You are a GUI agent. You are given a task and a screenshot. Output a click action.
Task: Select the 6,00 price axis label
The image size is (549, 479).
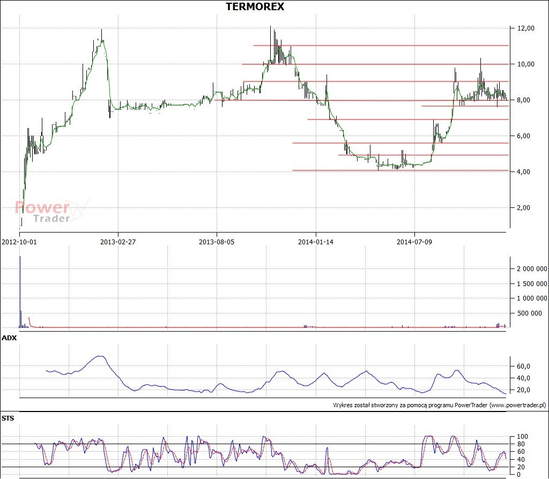(523, 136)
